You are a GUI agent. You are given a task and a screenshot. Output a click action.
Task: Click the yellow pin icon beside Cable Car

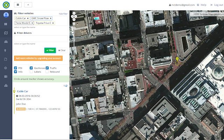click(14, 91)
